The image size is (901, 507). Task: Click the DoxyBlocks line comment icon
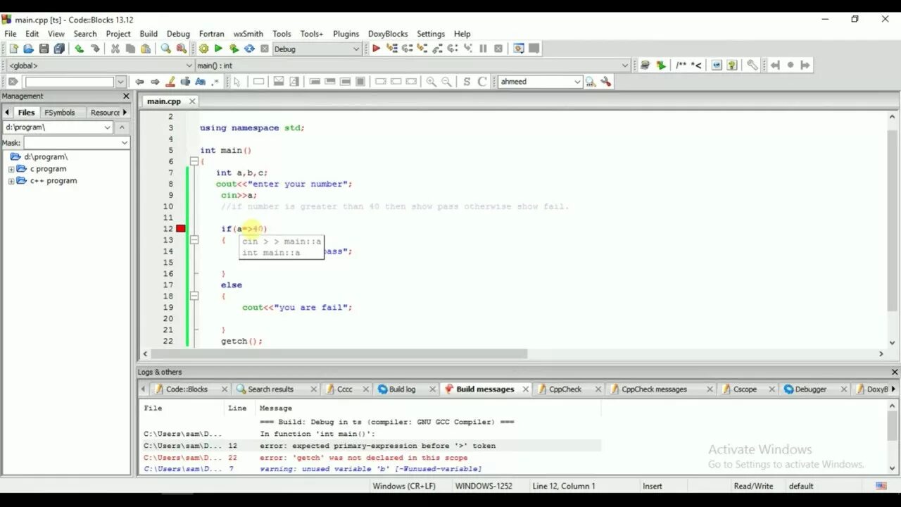point(696,65)
